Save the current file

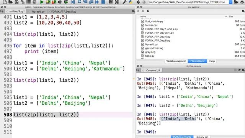tap(16, 2)
